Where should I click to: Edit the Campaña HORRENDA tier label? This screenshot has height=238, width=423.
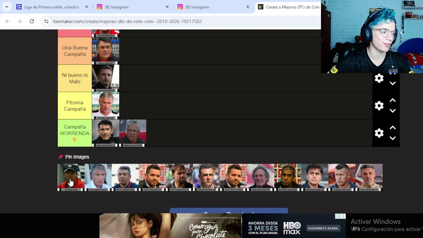[75, 133]
